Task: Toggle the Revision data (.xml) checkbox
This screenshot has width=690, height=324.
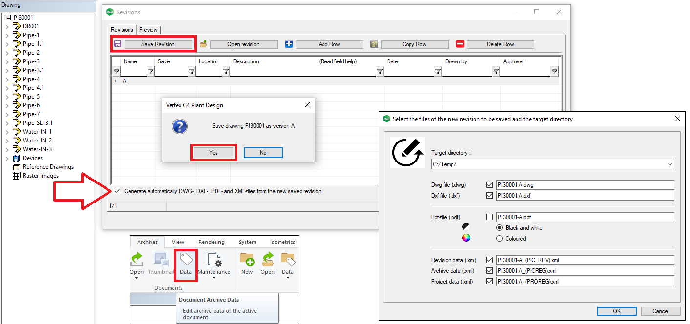Action: [490, 260]
